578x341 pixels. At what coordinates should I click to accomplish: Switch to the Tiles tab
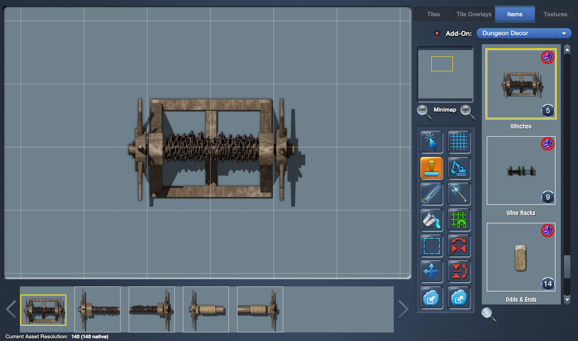(433, 14)
